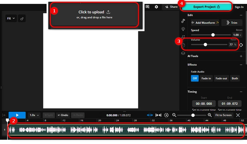Click the End time field 01:09.072
The width and height of the screenshot is (247, 144).
point(230,104)
